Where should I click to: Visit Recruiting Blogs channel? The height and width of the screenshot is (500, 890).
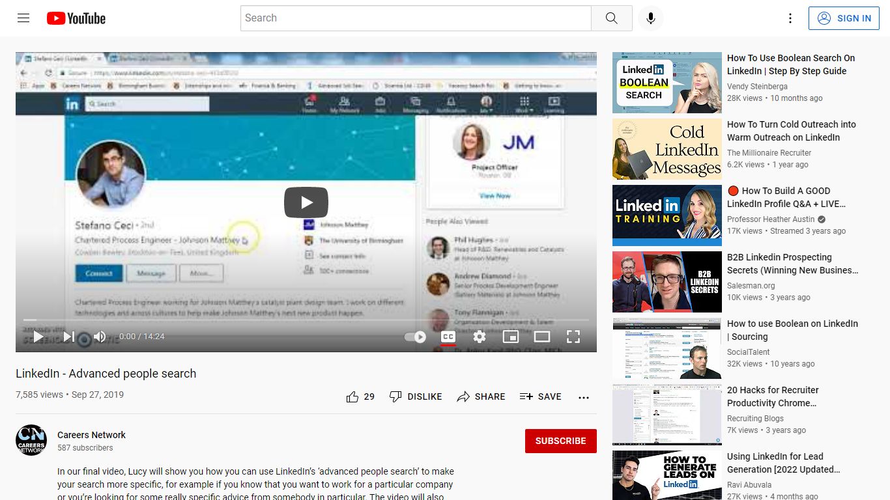(755, 419)
